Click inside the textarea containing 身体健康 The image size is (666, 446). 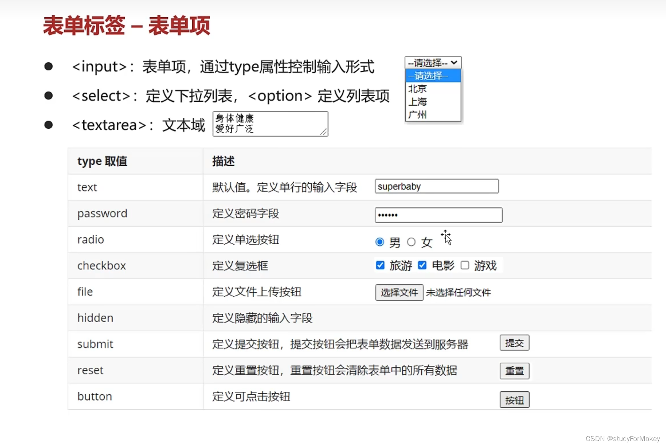point(270,124)
